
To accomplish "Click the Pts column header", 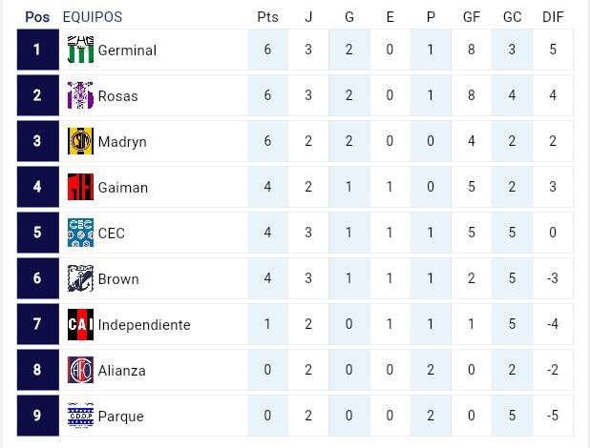I will 268,17.
